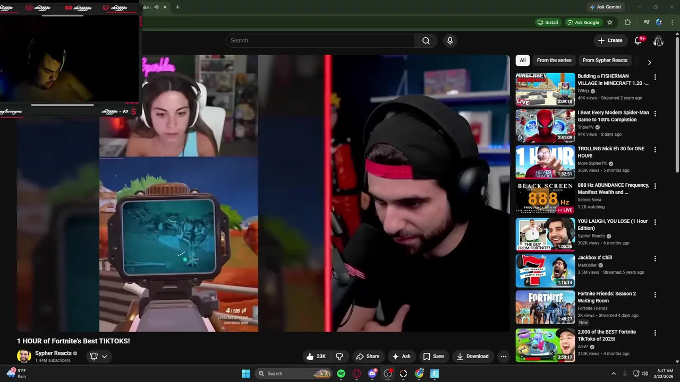Click the Create button
This screenshot has width=680, height=382.
[x=610, y=40]
